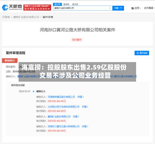Viewport: 155px width, 144px height.
Task: Open 河南孙口黄河公路大桥有限公司 in the progress list
Action: tap(64, 126)
